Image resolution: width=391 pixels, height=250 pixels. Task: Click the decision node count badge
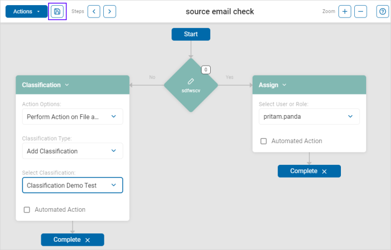tap(206, 70)
